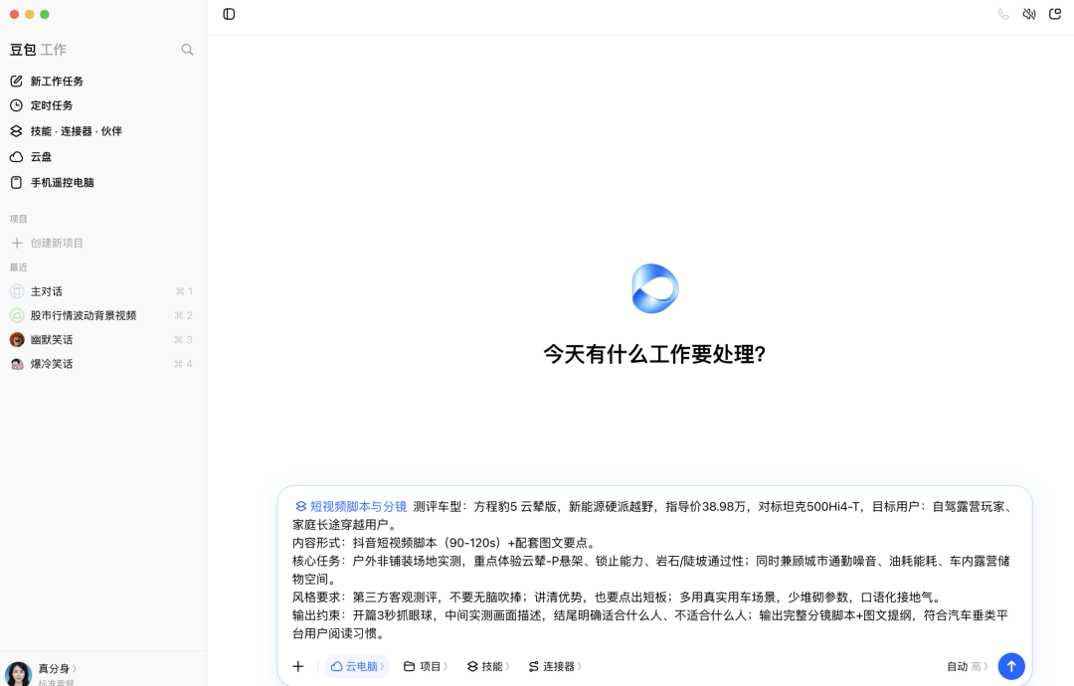Screen dimensions: 1074x686
Task: Expand the 技能 selector in input bar
Action: point(488,666)
